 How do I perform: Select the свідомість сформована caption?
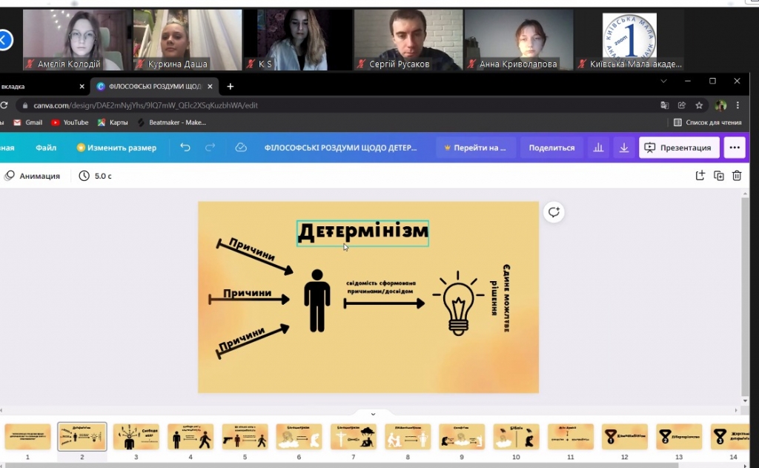coord(381,287)
